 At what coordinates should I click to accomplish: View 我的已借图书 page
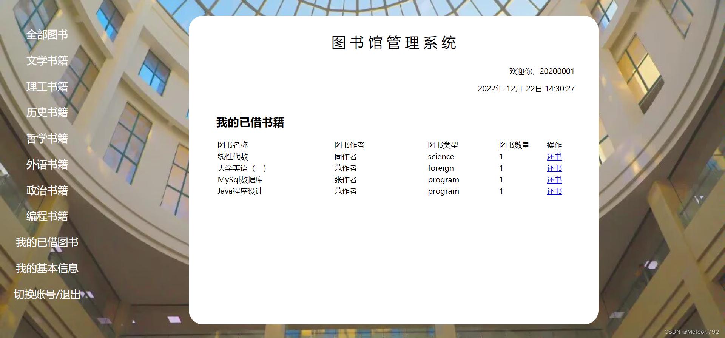tap(47, 242)
